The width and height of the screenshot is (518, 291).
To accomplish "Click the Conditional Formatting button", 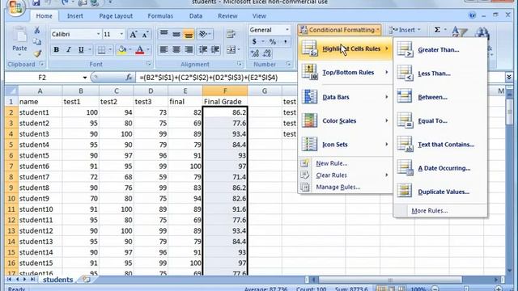I will pyautogui.click(x=340, y=30).
